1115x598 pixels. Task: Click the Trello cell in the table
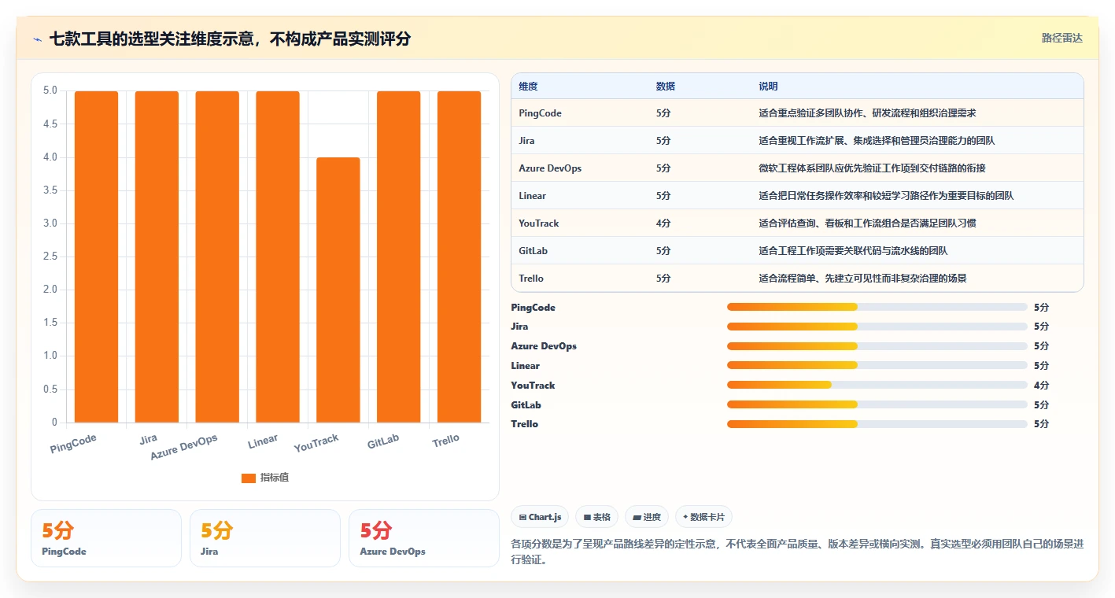click(531, 279)
